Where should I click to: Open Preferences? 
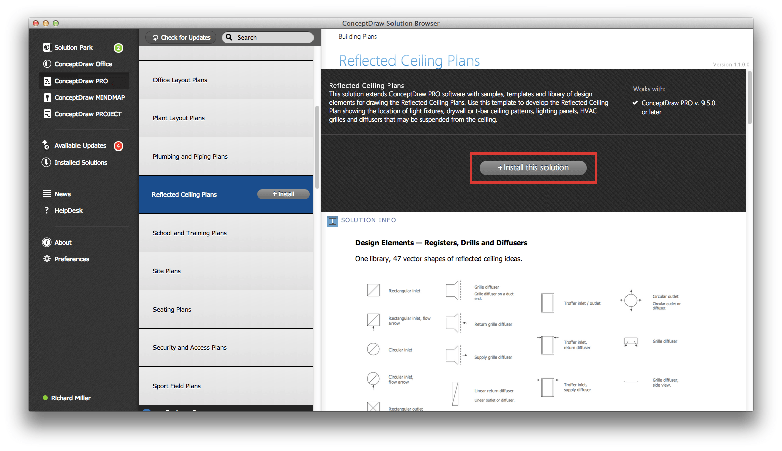click(72, 259)
